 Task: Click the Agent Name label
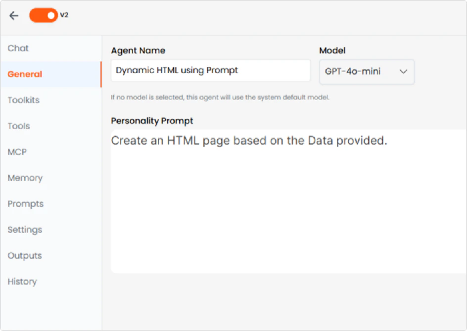pos(138,50)
